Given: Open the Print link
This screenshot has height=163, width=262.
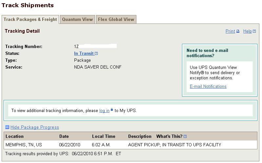Looking at the screenshot, I should pyautogui.click(x=230, y=31).
